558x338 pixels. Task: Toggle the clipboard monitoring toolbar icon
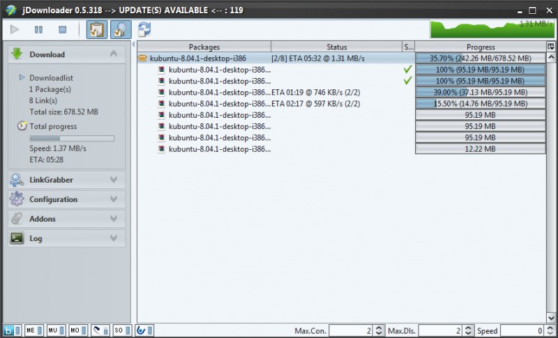coord(96,29)
